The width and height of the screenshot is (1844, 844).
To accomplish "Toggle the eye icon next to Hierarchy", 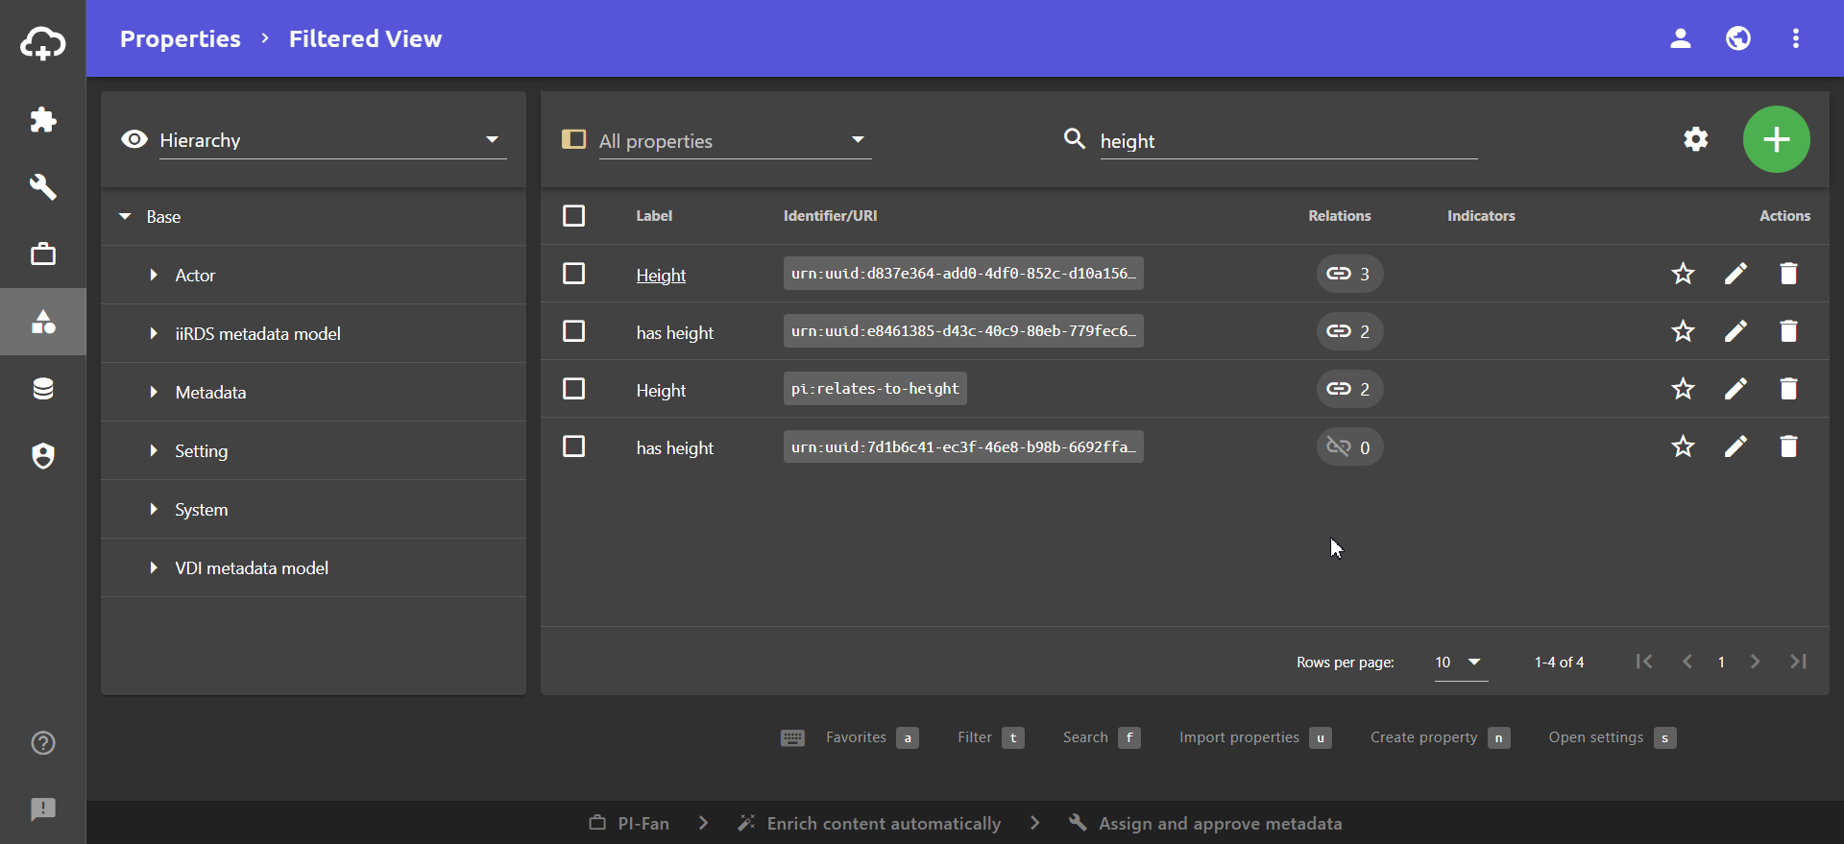I will tap(134, 139).
